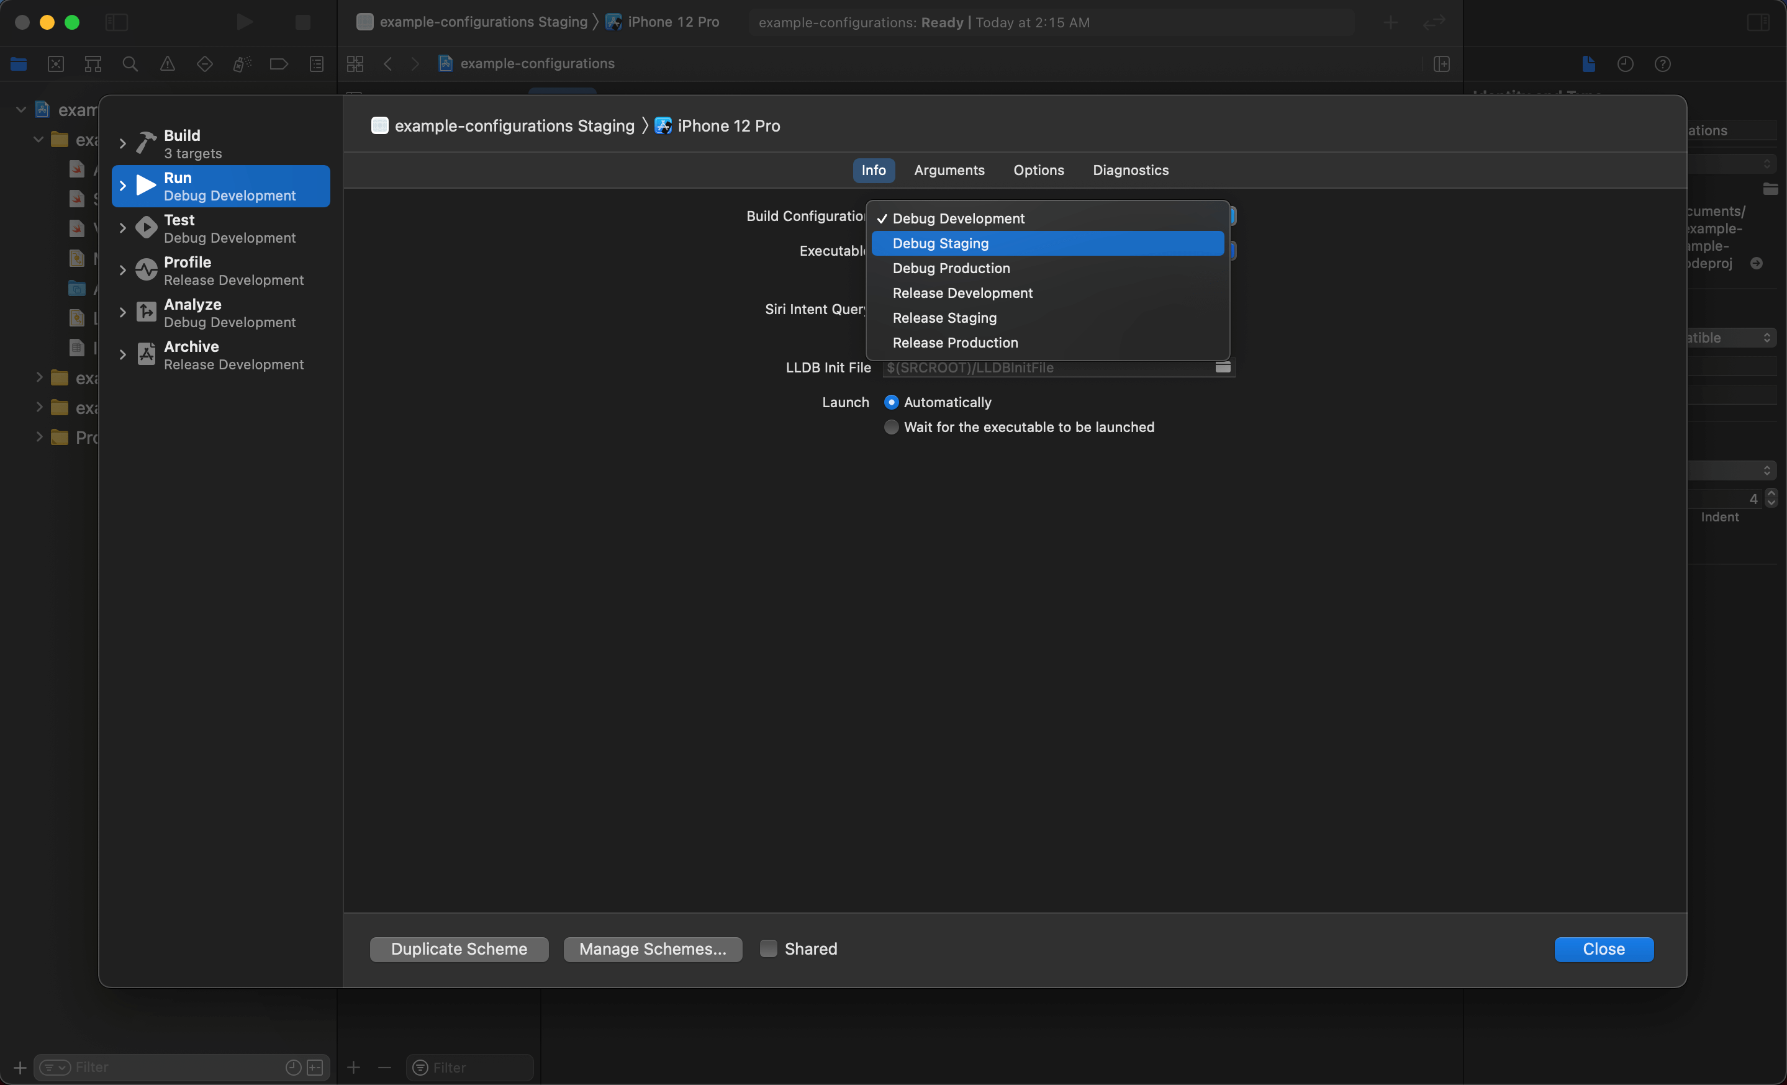
Task: Increment the indent width stepper
Action: [x=1771, y=493]
